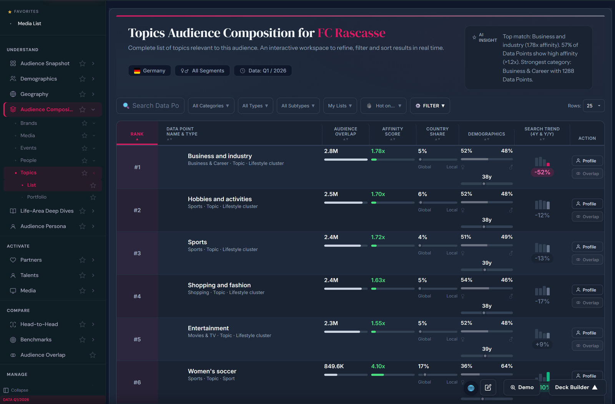Click the search trend bar chart for Sports

(542, 247)
